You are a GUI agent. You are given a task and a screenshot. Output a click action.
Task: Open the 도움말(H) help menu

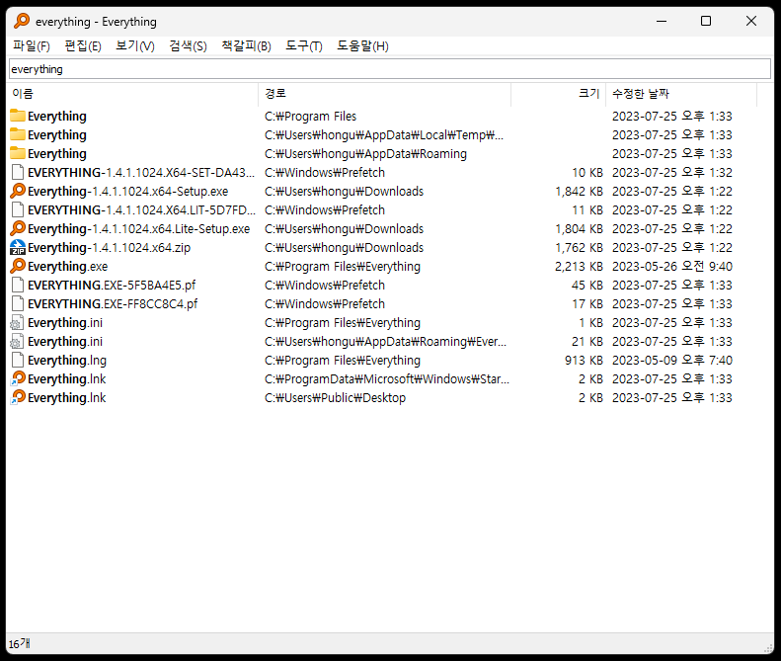pos(362,46)
